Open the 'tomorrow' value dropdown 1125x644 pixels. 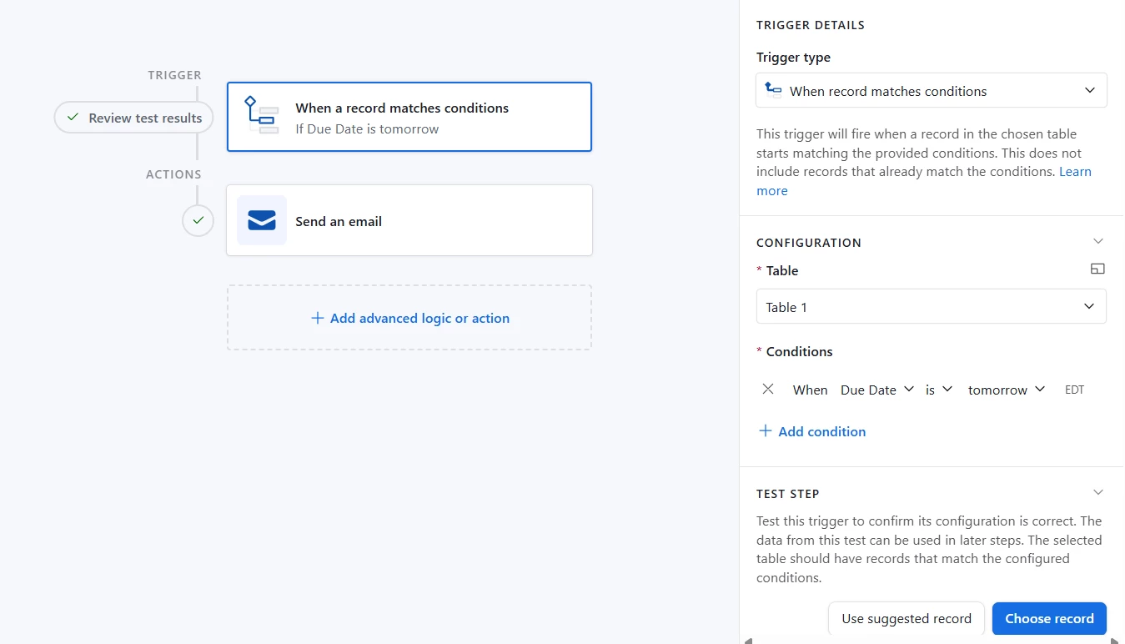[x=1006, y=390]
